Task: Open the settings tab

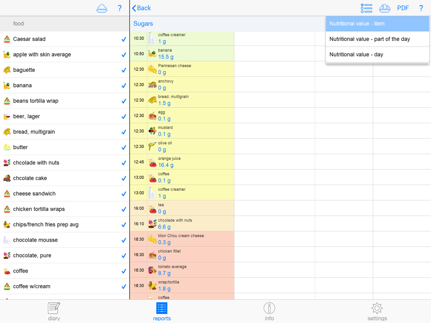Action: pos(377,311)
